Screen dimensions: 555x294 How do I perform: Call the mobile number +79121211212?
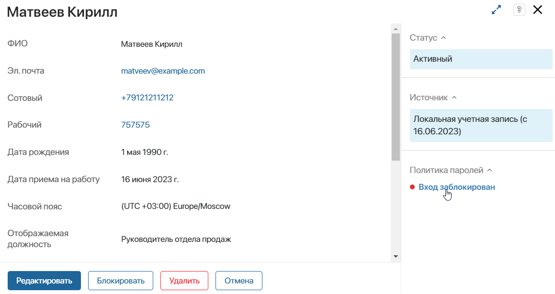147,98
